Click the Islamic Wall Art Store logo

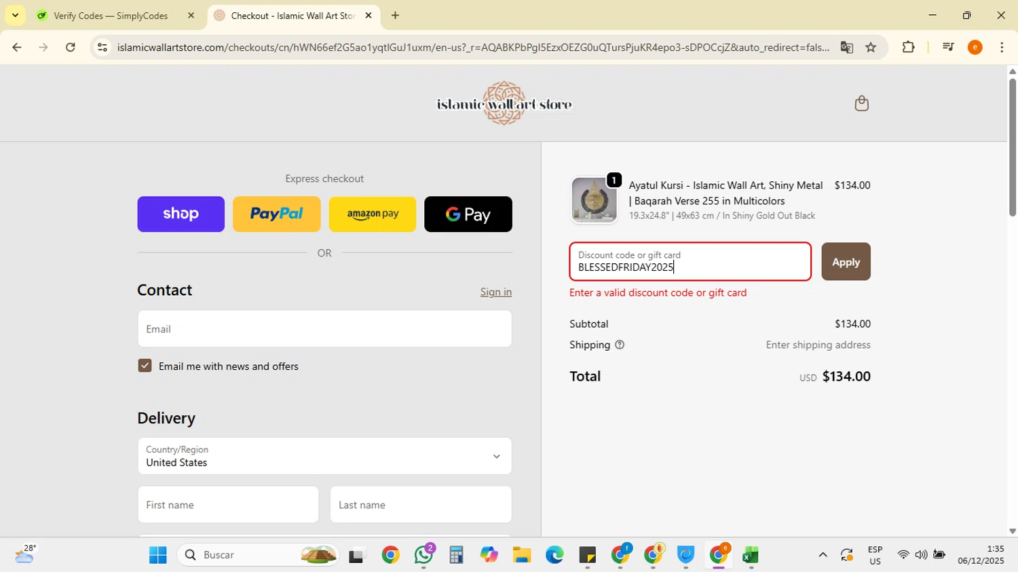tap(504, 104)
